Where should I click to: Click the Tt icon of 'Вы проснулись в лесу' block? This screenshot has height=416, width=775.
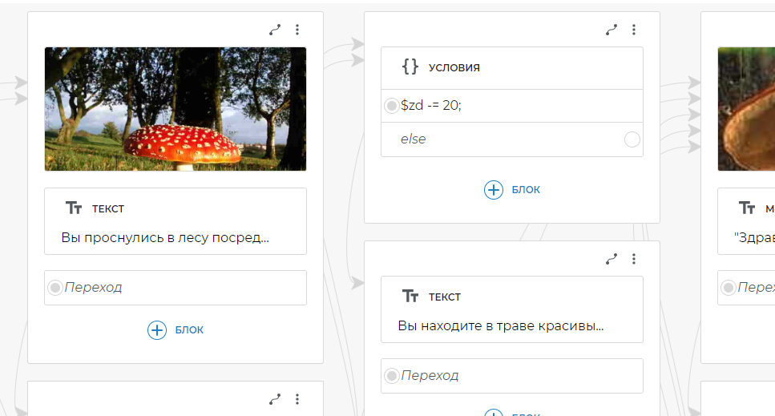click(74, 208)
